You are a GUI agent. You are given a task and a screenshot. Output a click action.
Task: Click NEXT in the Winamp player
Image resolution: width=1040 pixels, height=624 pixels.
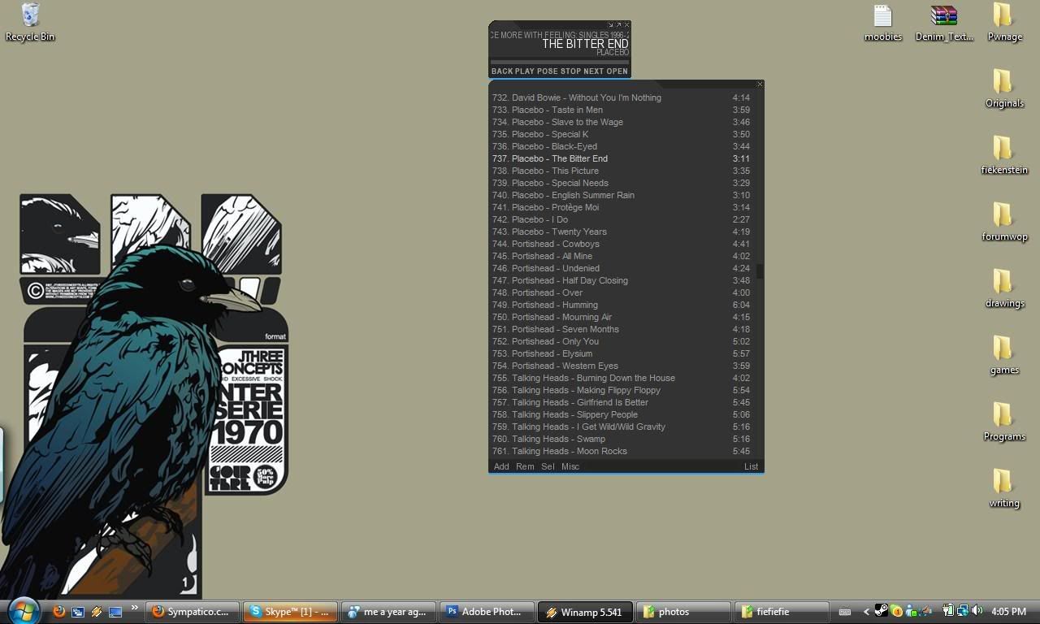[594, 71]
